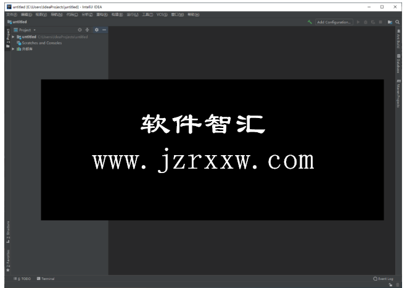Open the 代码(C) Code menu
Viewport: 407px width, 288px height.
tap(72, 15)
